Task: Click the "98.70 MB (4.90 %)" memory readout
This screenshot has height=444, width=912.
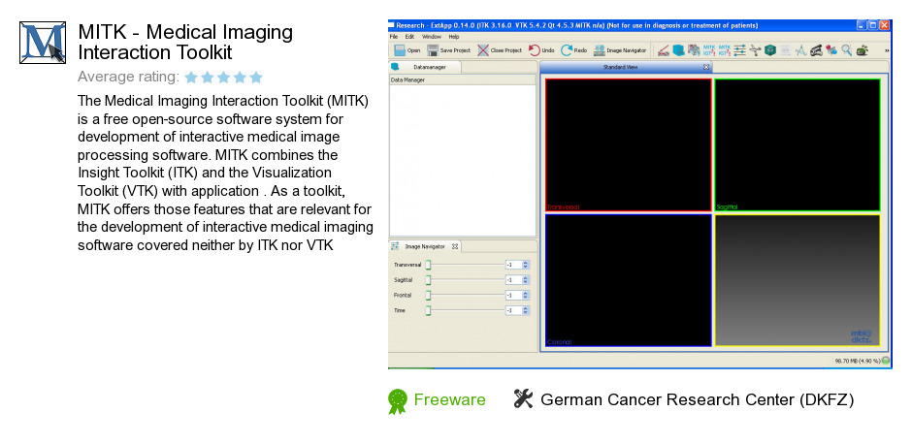Action: click(x=858, y=361)
